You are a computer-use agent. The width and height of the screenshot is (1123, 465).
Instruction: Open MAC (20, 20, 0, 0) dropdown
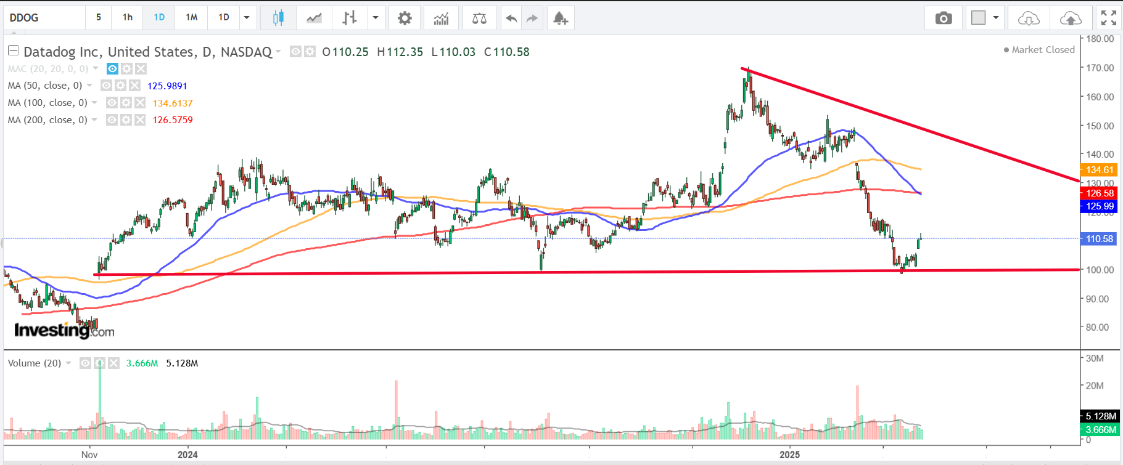coord(96,68)
